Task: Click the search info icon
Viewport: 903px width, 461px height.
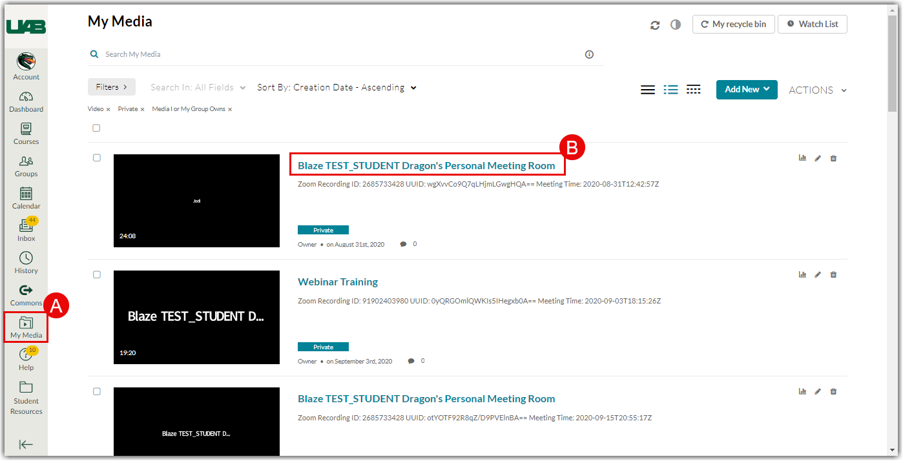Action: (x=589, y=54)
